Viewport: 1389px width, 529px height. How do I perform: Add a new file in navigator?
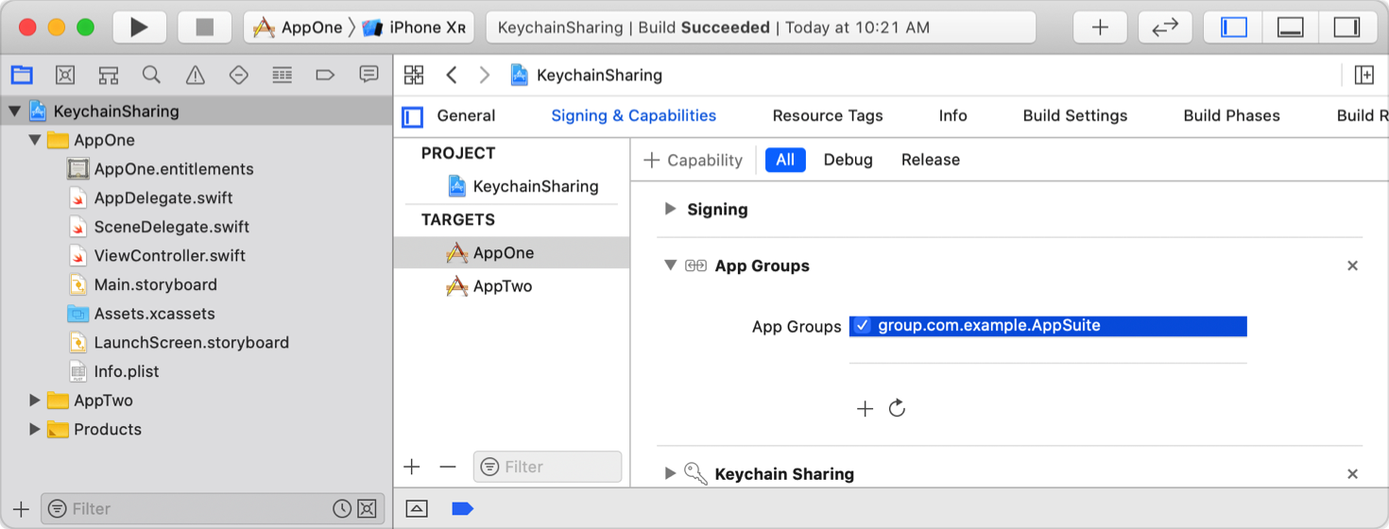21,508
